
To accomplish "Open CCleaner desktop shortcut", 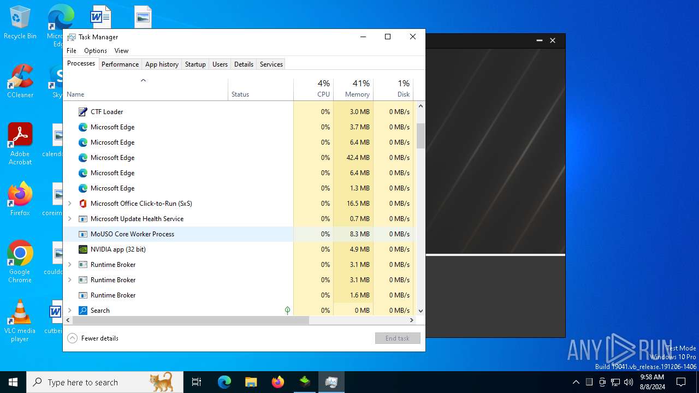I will 20,82.
